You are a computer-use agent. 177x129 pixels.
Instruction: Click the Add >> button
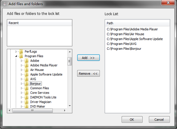point(88,58)
